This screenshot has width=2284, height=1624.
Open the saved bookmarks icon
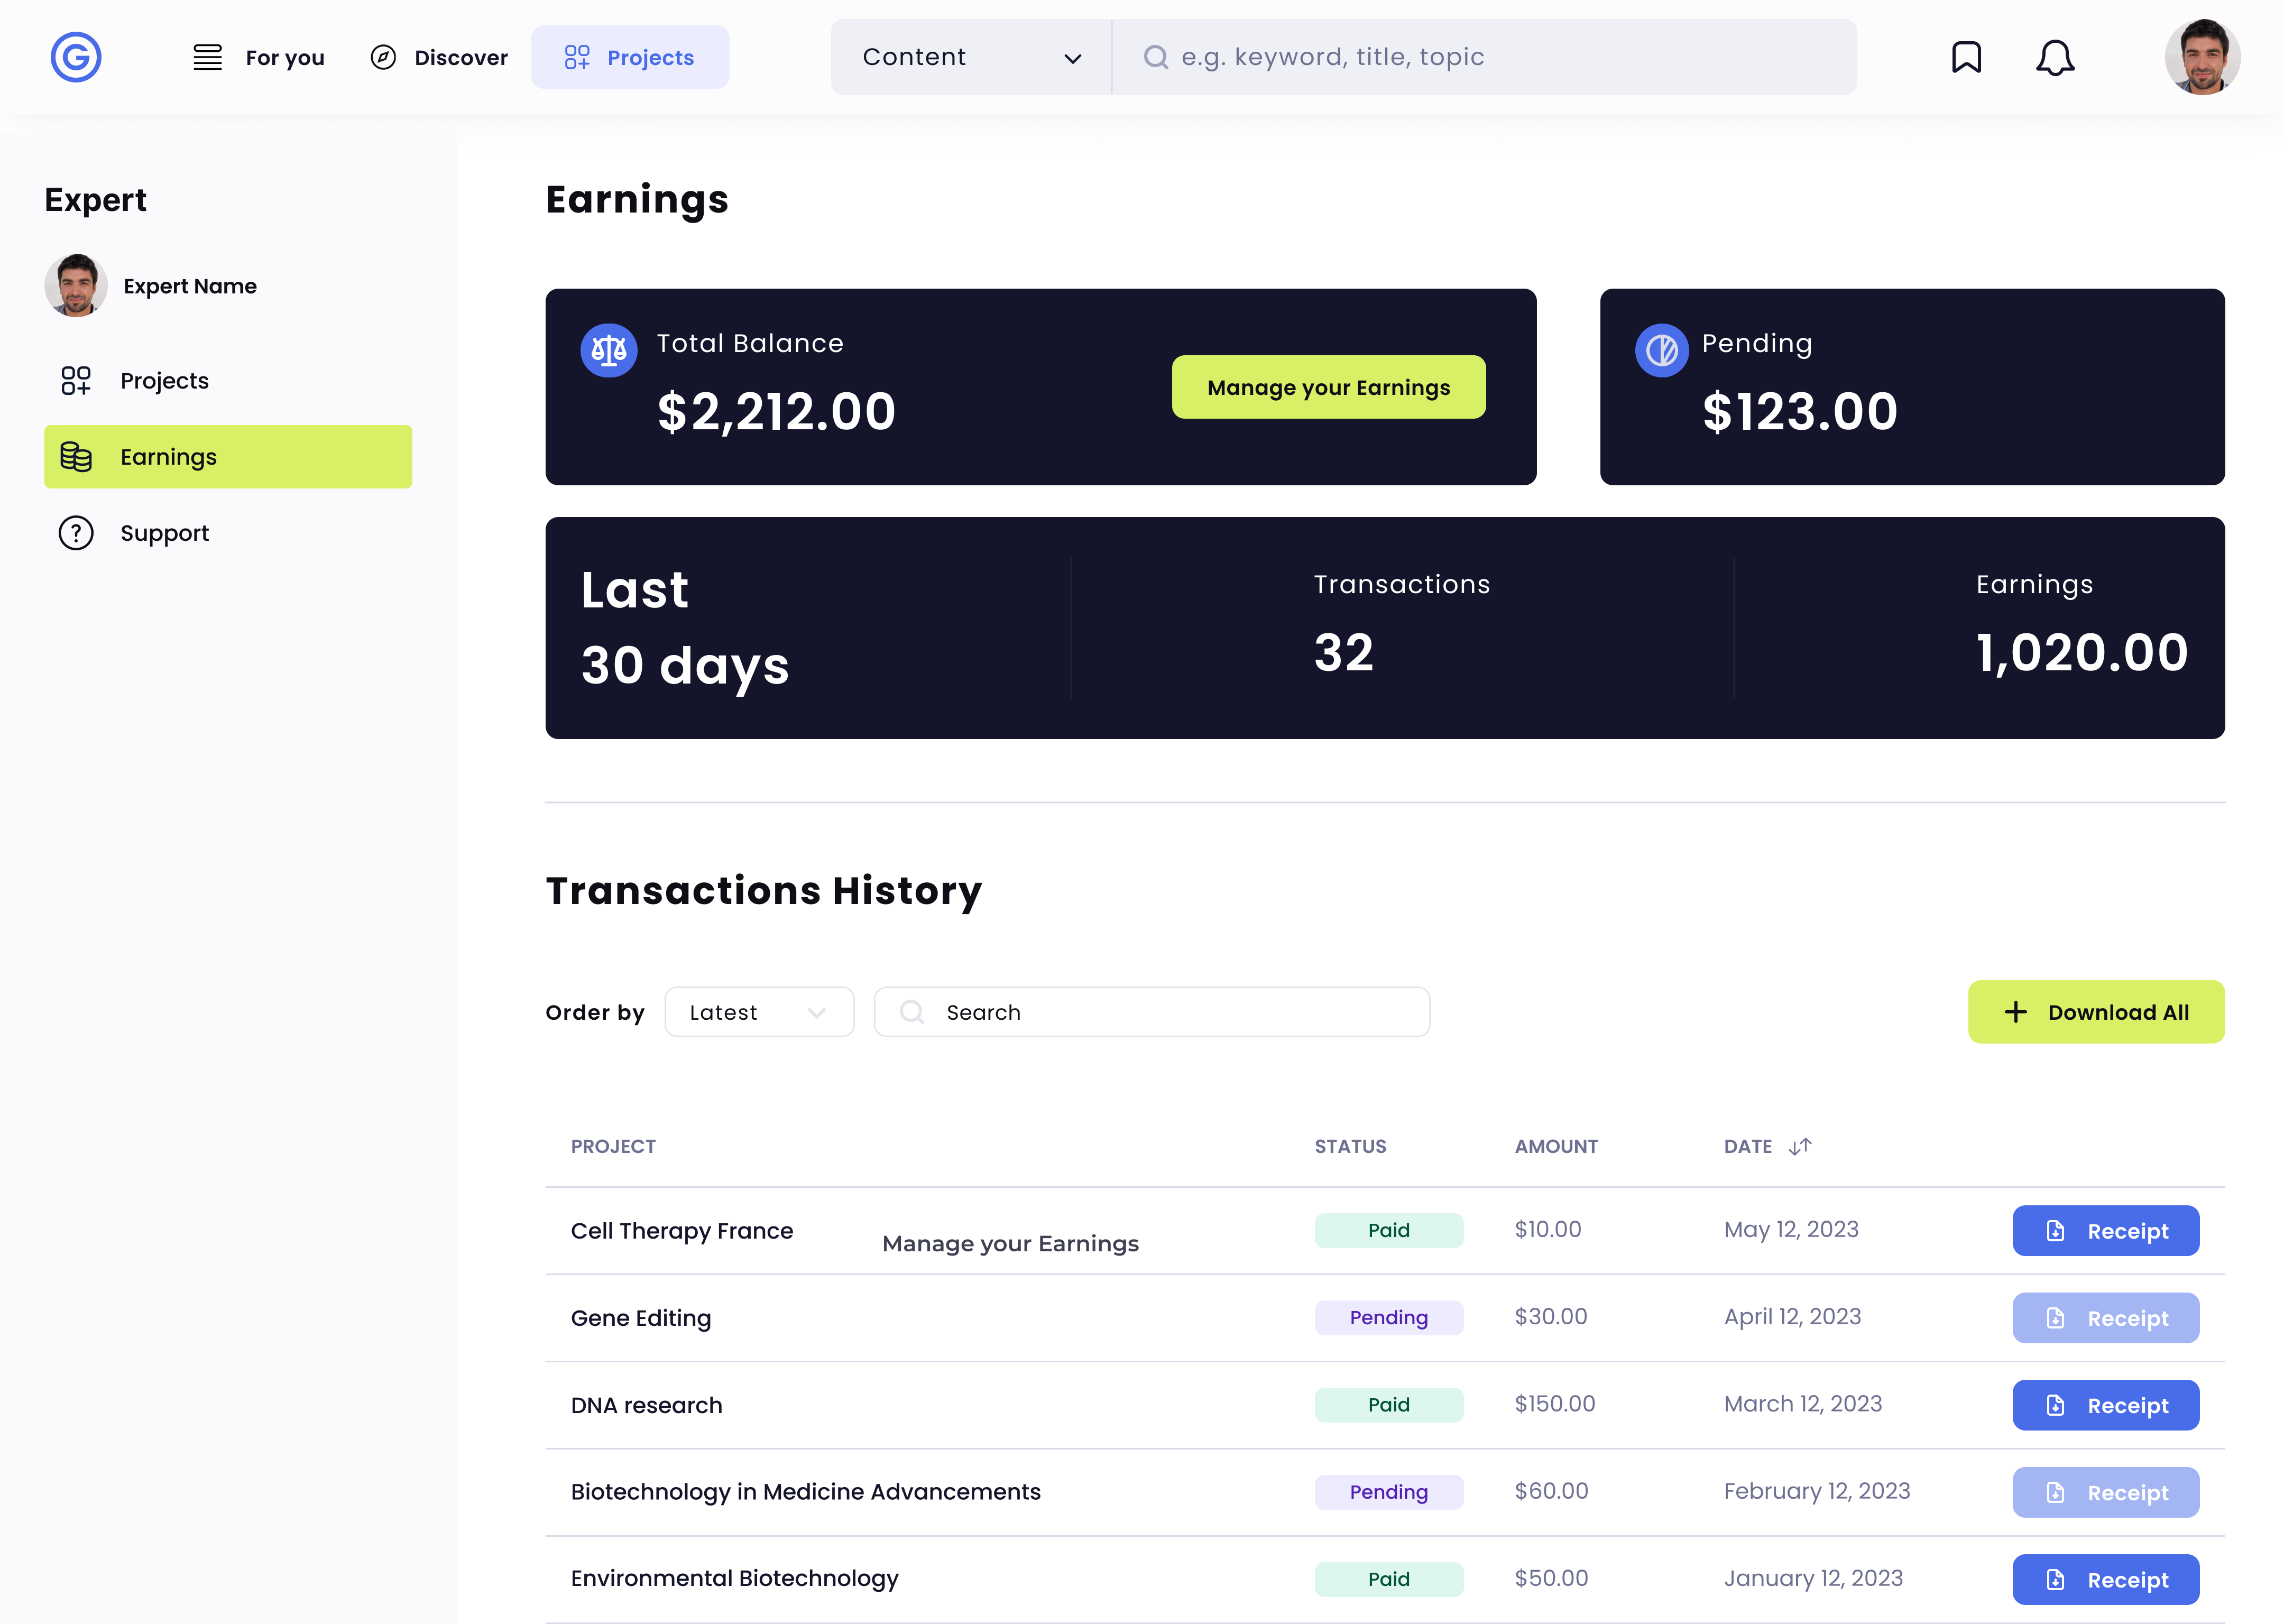(1966, 57)
